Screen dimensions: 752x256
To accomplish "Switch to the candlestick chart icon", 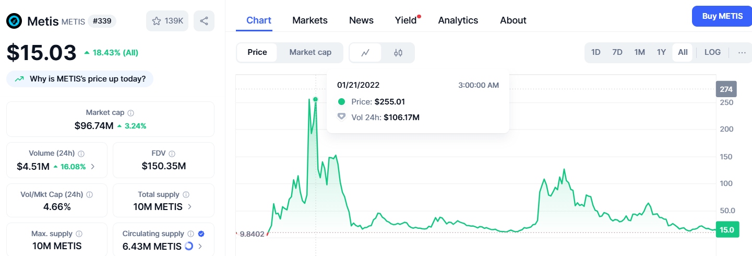I will point(398,52).
